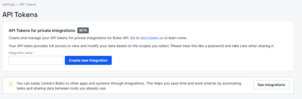
Task: Click the See integrations button
Action: [271, 85]
